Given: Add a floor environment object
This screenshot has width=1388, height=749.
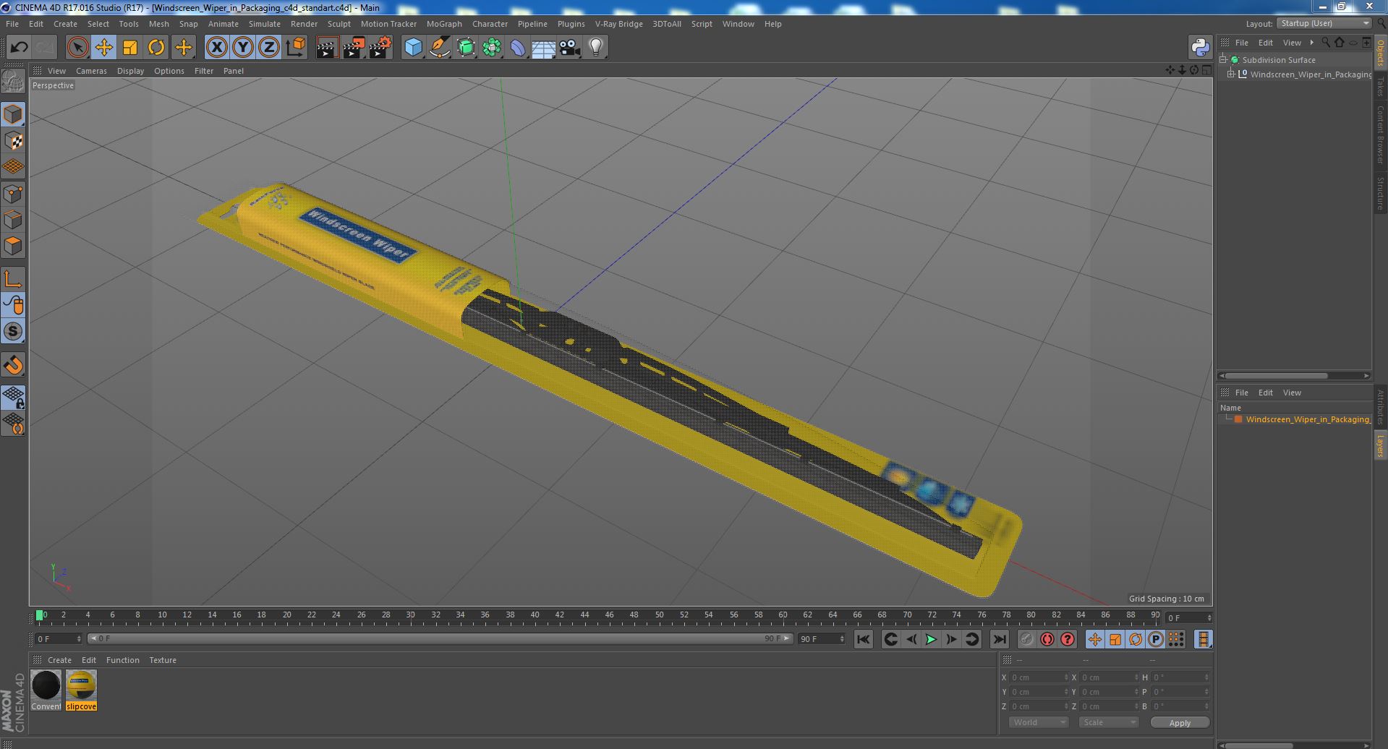Looking at the screenshot, I should tap(544, 48).
